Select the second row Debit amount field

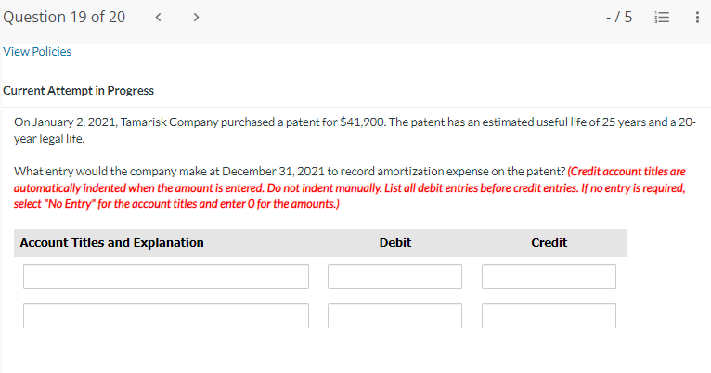click(394, 315)
